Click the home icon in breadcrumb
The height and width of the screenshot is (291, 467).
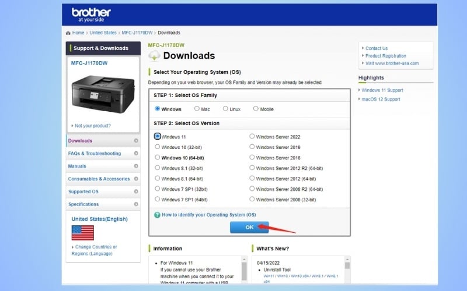(x=68, y=33)
